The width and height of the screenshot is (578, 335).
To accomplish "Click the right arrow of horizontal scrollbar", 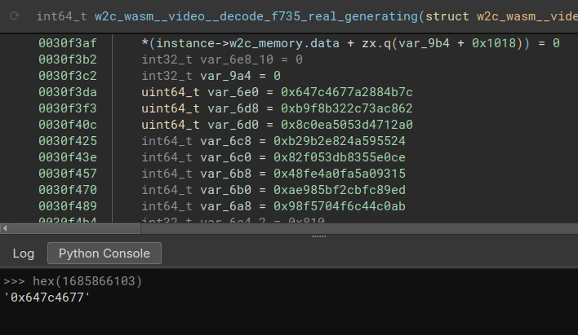I will 572,228.
